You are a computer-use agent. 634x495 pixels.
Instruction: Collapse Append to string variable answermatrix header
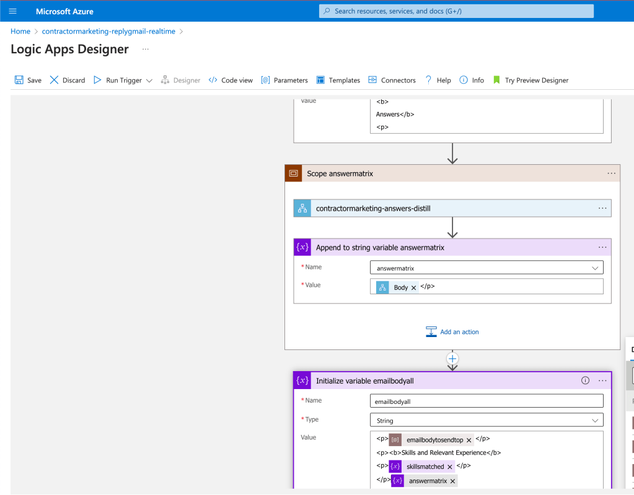[452, 247]
